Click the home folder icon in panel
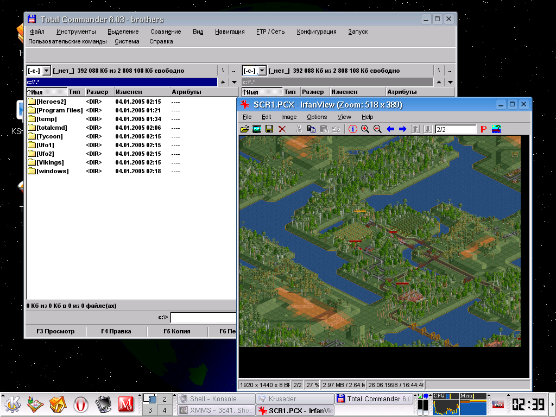 [x=58, y=405]
